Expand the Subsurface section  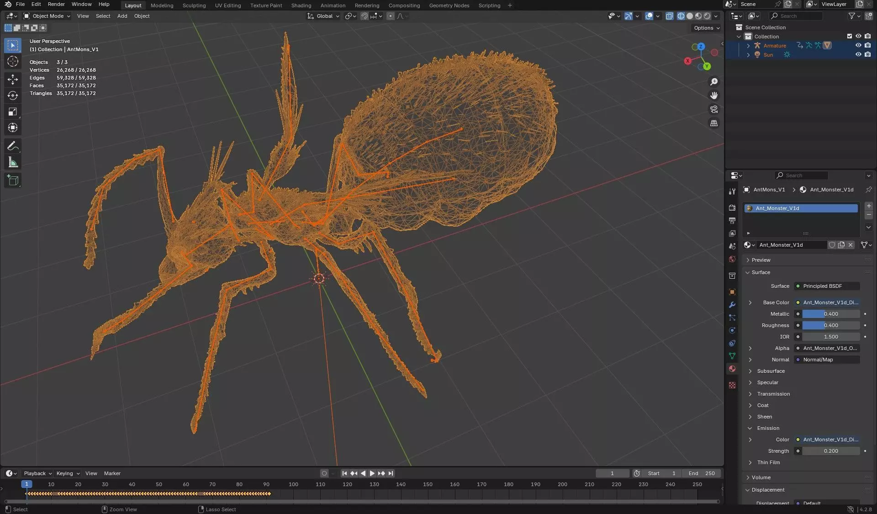point(750,371)
